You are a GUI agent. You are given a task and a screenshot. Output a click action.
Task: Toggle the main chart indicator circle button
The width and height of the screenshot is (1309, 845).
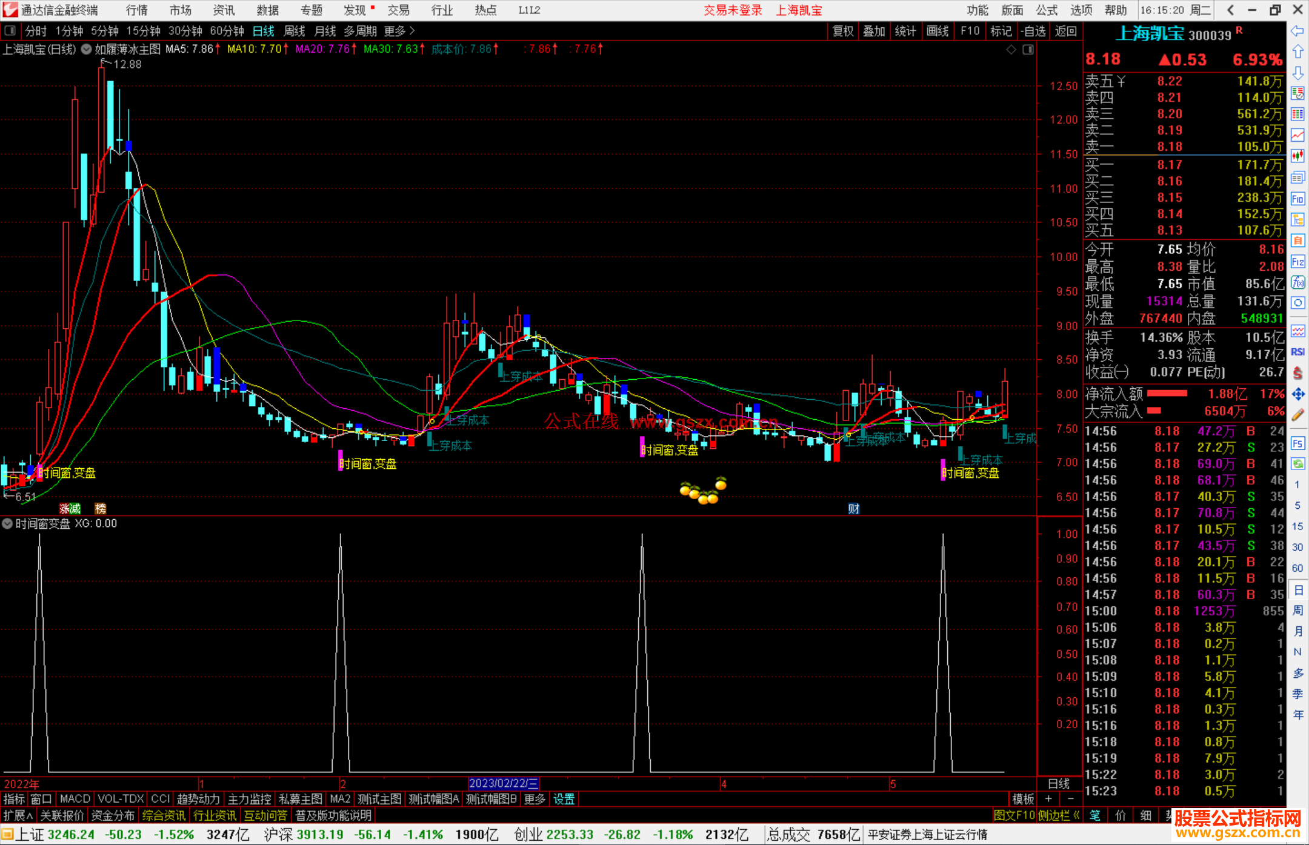86,49
